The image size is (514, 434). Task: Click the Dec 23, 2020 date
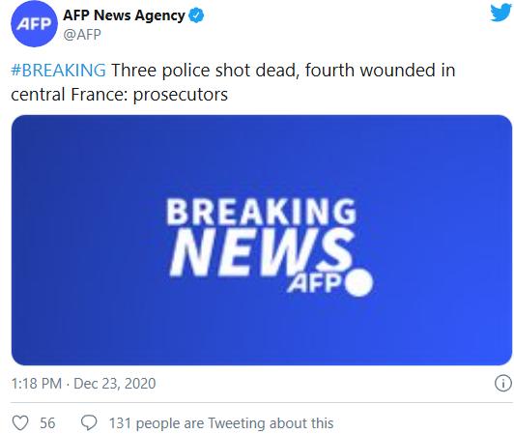[x=114, y=384]
